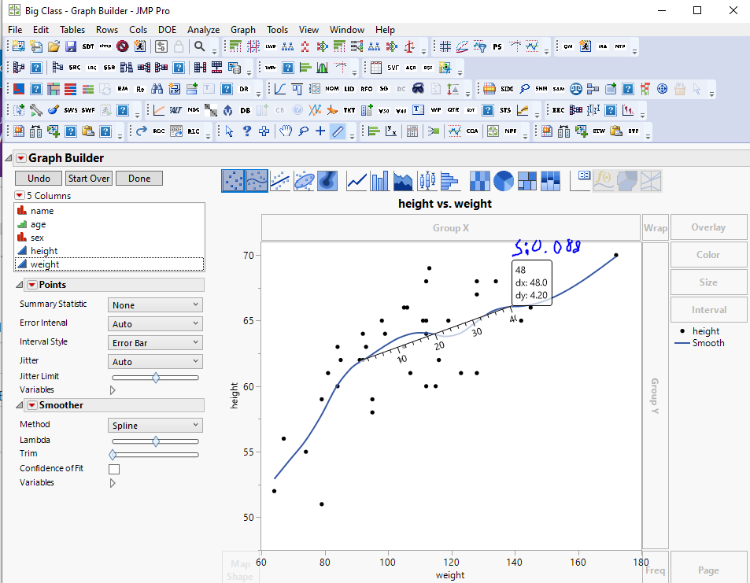Choose the Line chart element
This screenshot has height=583, width=750.
coord(357,181)
